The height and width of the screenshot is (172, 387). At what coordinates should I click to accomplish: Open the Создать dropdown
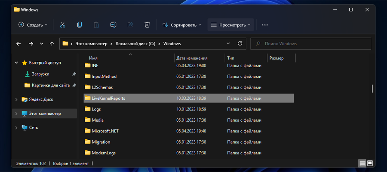[x=33, y=25]
